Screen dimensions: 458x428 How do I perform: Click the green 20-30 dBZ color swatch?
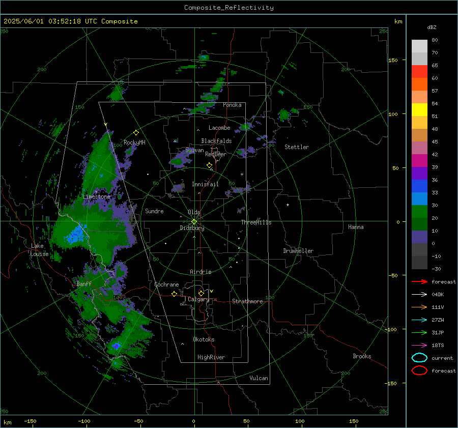(419, 212)
